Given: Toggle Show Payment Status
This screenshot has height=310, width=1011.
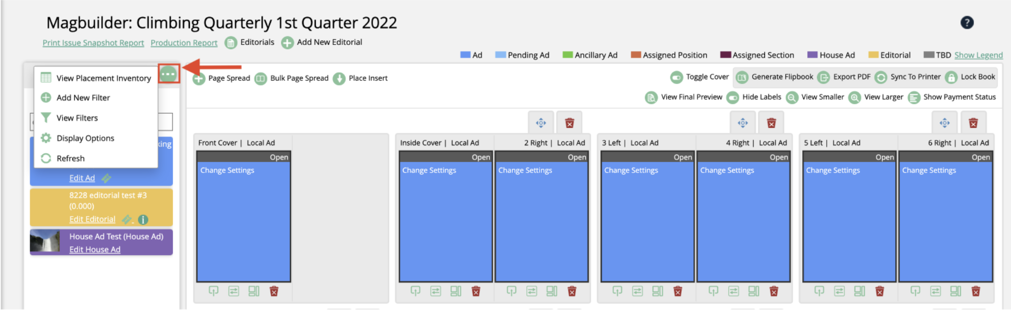Looking at the screenshot, I should tap(914, 97).
